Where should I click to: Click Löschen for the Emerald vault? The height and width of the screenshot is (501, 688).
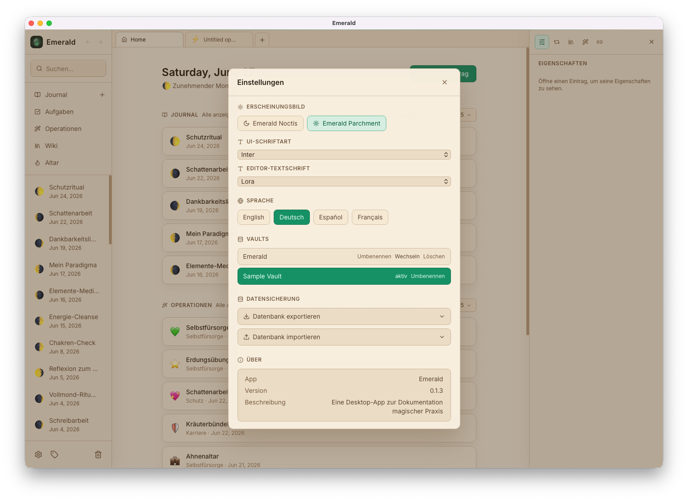click(x=434, y=257)
